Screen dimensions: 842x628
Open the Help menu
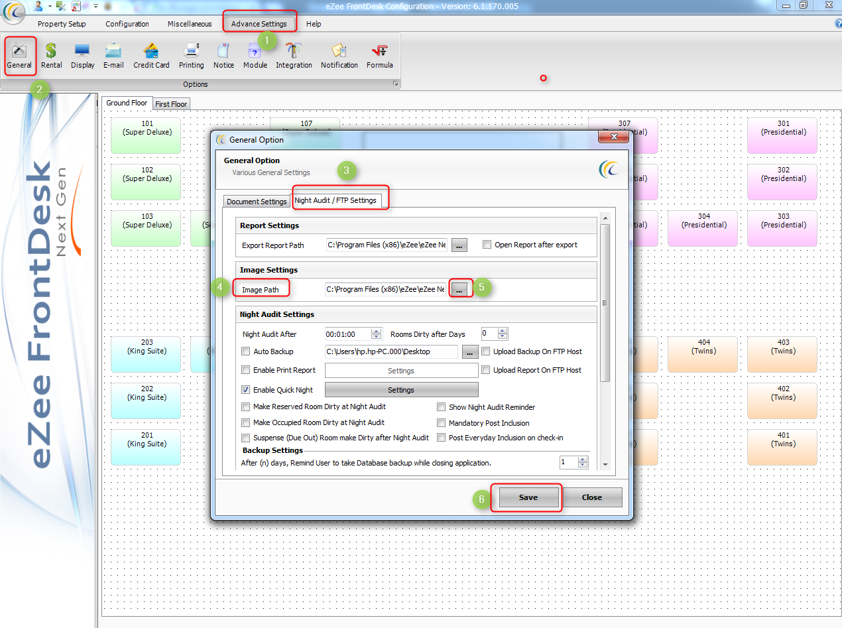pos(314,24)
